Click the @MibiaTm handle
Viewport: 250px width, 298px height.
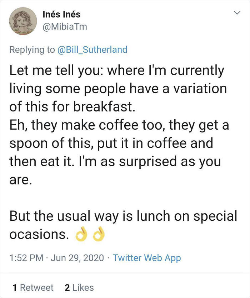click(x=65, y=26)
